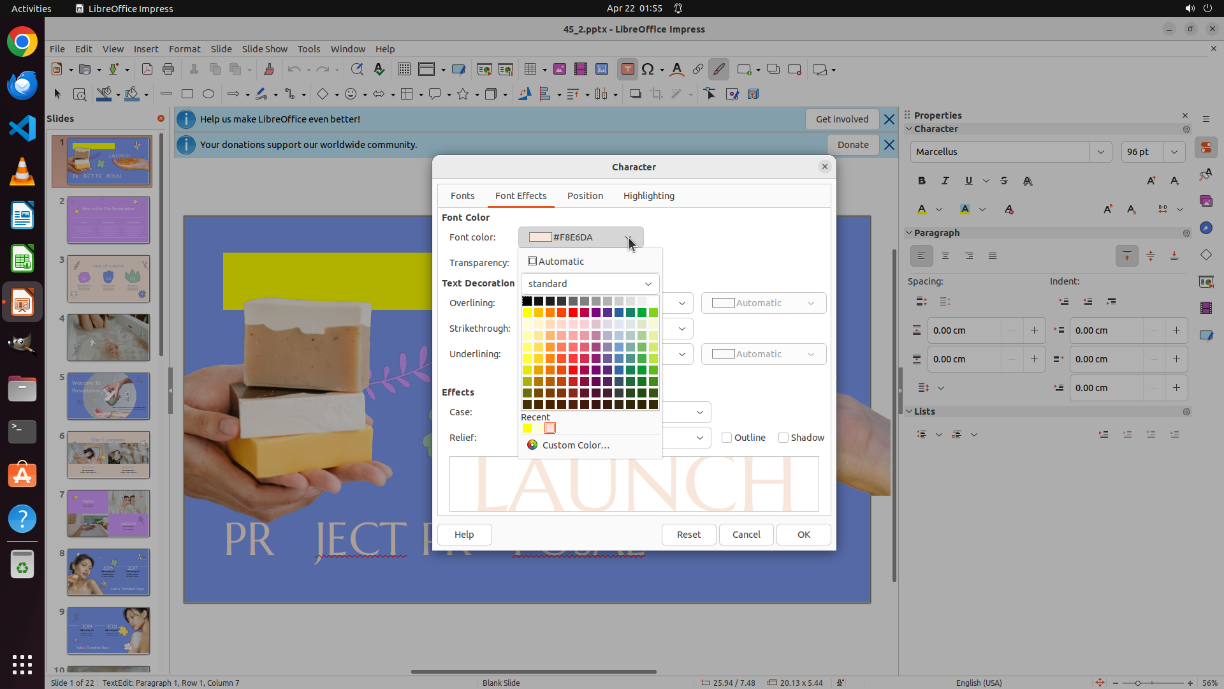Click Center paragraph alignment icon
The width and height of the screenshot is (1224, 689).
click(945, 256)
